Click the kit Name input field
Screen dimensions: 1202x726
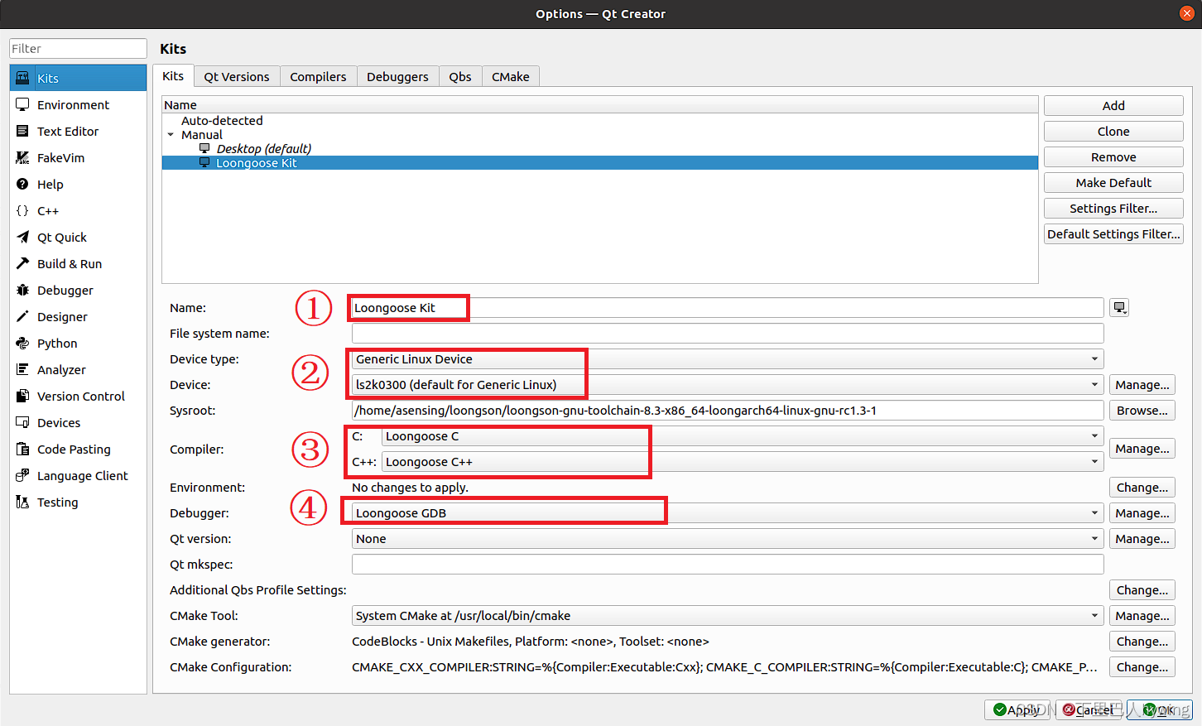(x=728, y=307)
